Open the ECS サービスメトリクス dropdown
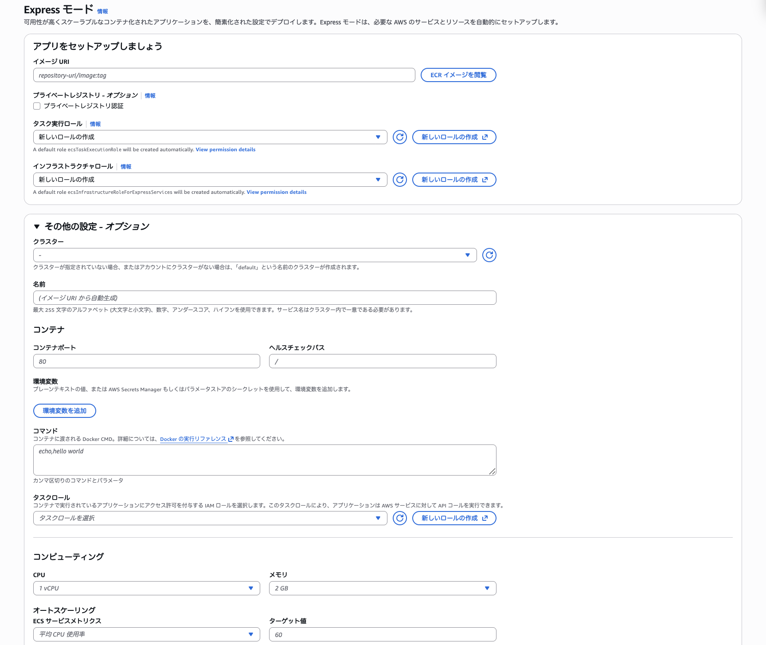 (x=146, y=634)
